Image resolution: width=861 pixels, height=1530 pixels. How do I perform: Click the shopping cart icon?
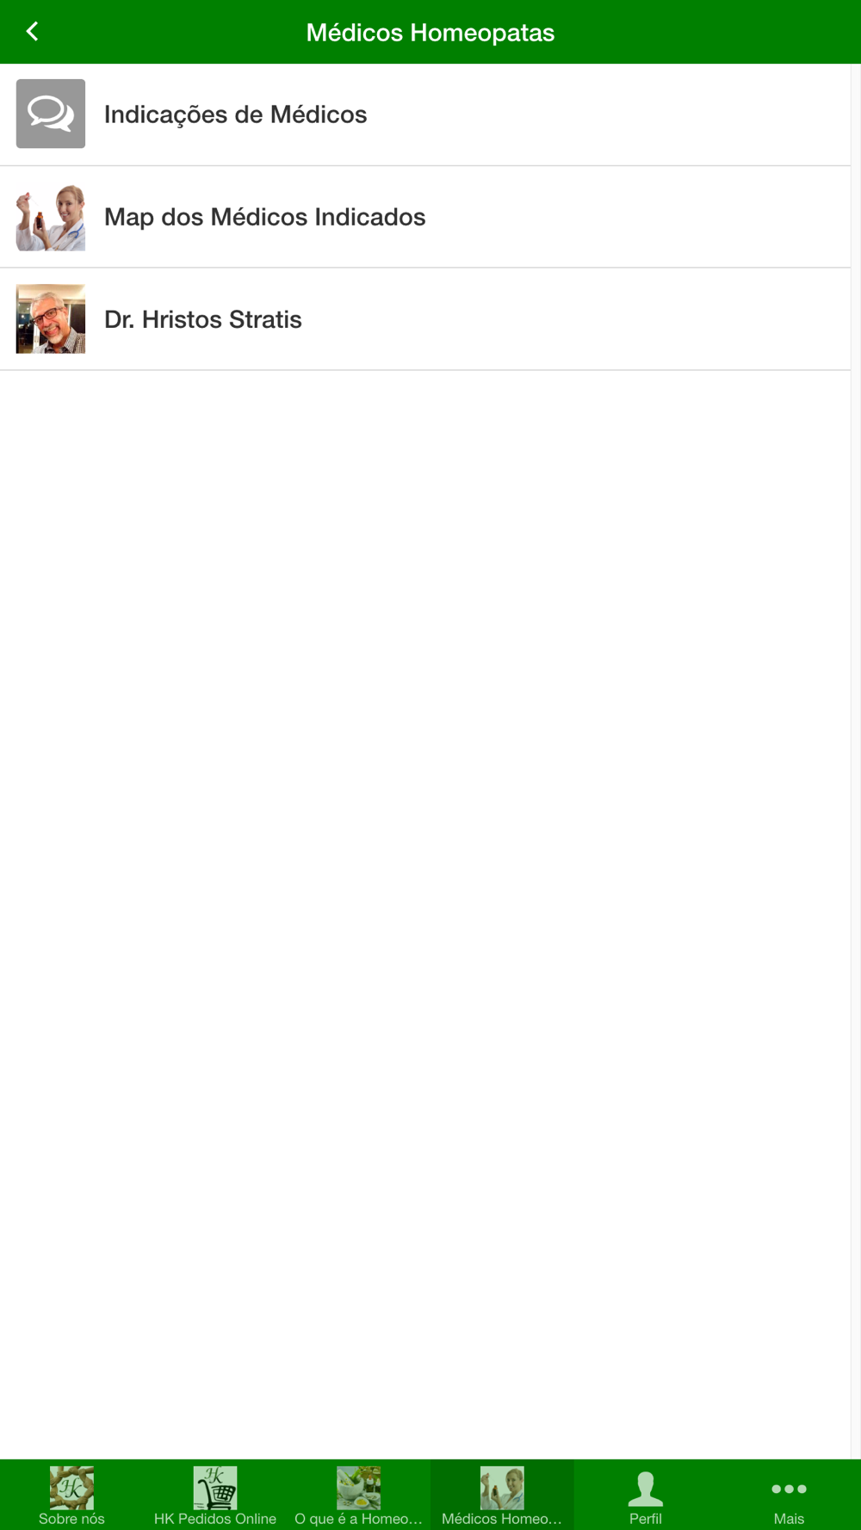tap(215, 1488)
